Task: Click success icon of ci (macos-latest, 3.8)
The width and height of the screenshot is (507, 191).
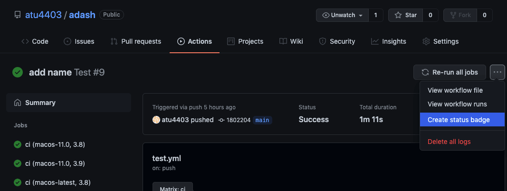Action: pos(18,182)
